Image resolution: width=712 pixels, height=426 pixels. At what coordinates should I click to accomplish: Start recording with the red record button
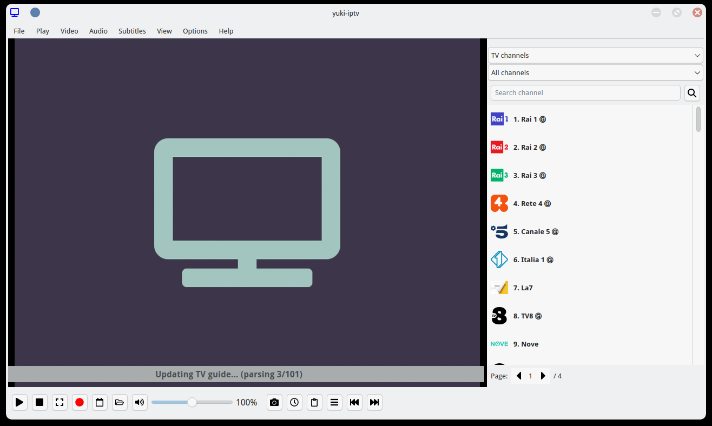point(80,402)
